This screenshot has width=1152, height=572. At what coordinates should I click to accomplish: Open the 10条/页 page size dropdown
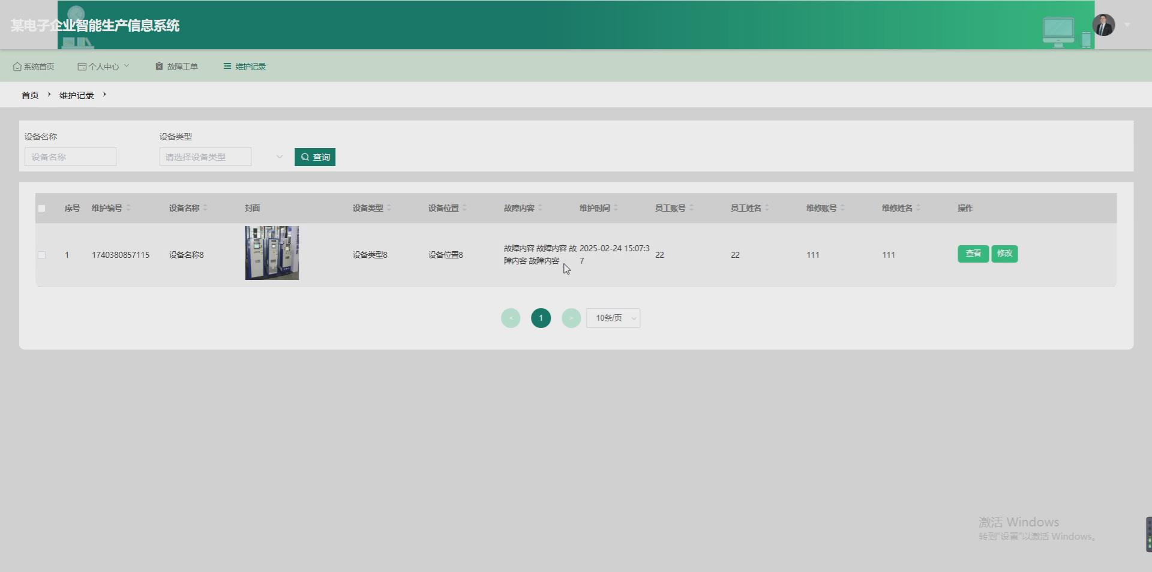point(613,318)
